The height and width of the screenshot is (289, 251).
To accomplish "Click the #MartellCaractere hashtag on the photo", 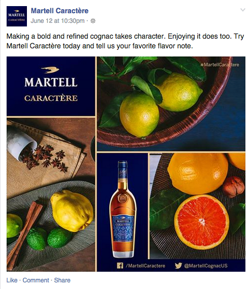I will pyautogui.click(x=219, y=65).
